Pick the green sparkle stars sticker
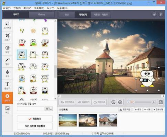The width and height of the screenshot is (167, 137). (x=22, y=31)
